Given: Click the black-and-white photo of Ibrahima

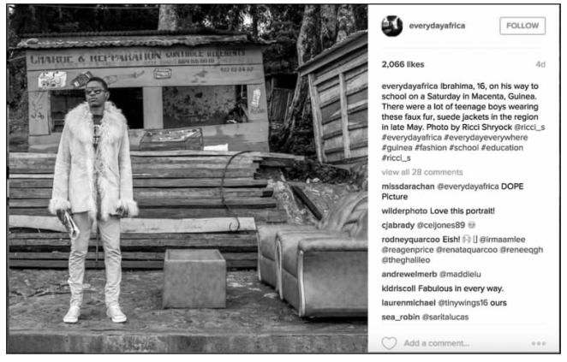Looking at the screenshot, I should point(188,179).
